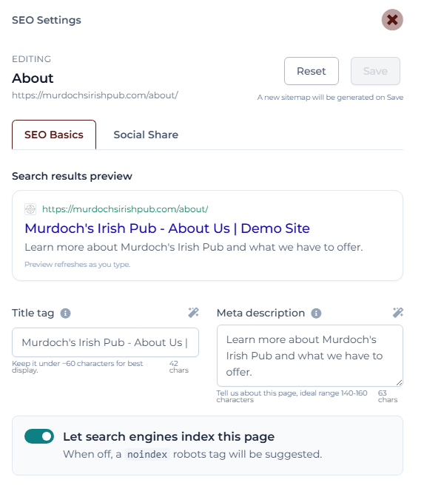Image resolution: width=424 pixels, height=488 pixels.
Task: Click the 'Let search engines index' label
Action: point(169,437)
